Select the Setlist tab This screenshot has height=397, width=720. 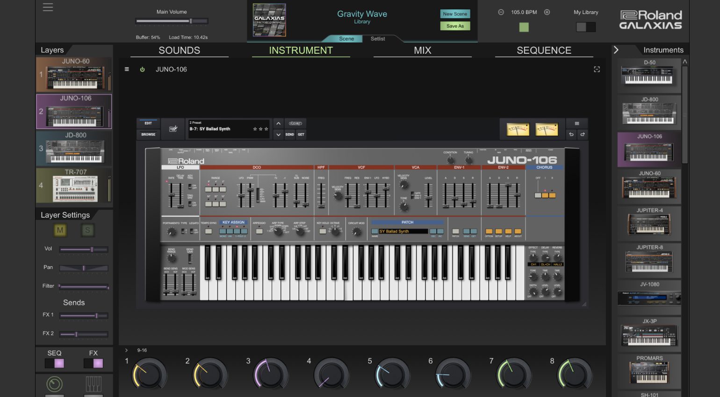(x=378, y=39)
